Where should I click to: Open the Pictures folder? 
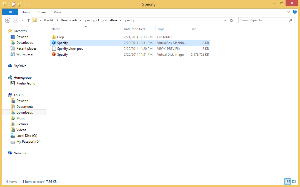22,124
